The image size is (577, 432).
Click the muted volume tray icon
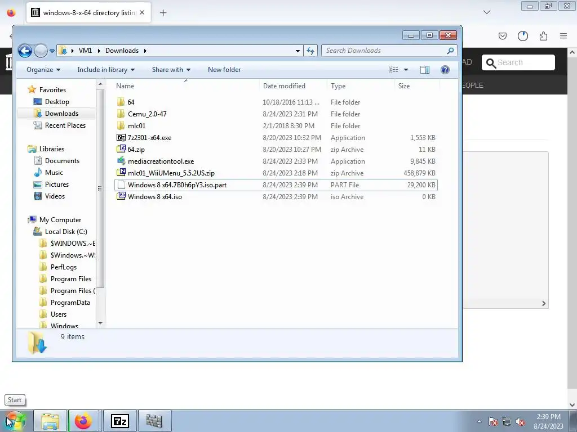click(520, 421)
